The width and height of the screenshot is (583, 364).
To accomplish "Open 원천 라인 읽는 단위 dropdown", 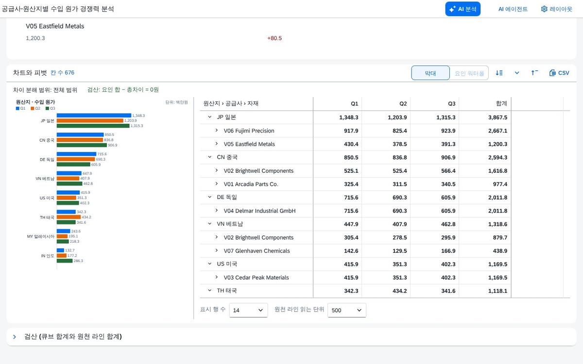I will pyautogui.click(x=347, y=310).
